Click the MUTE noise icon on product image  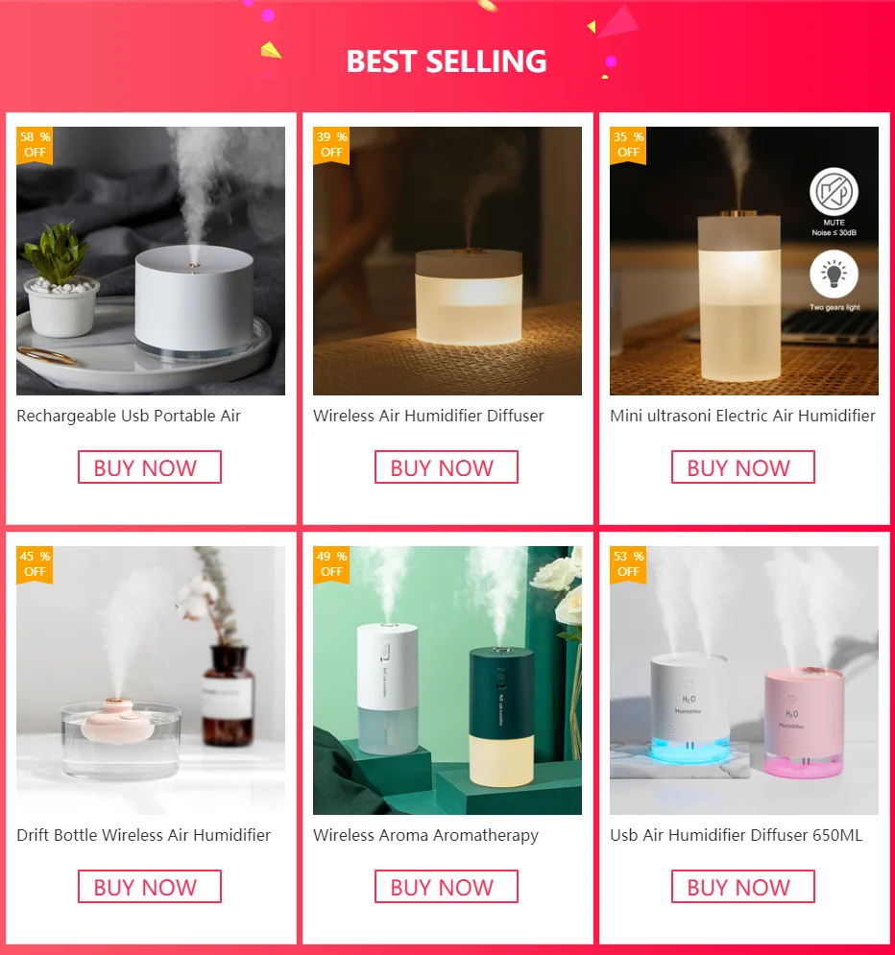click(835, 192)
